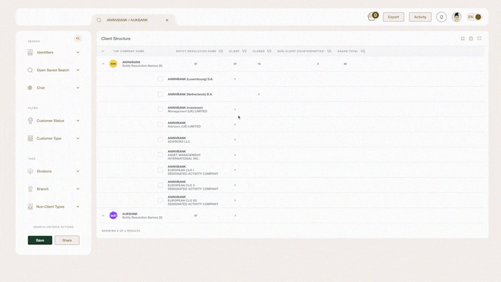Click the Non-Client Counterparties sort icon
This screenshot has height=282, width=501.
click(329, 51)
